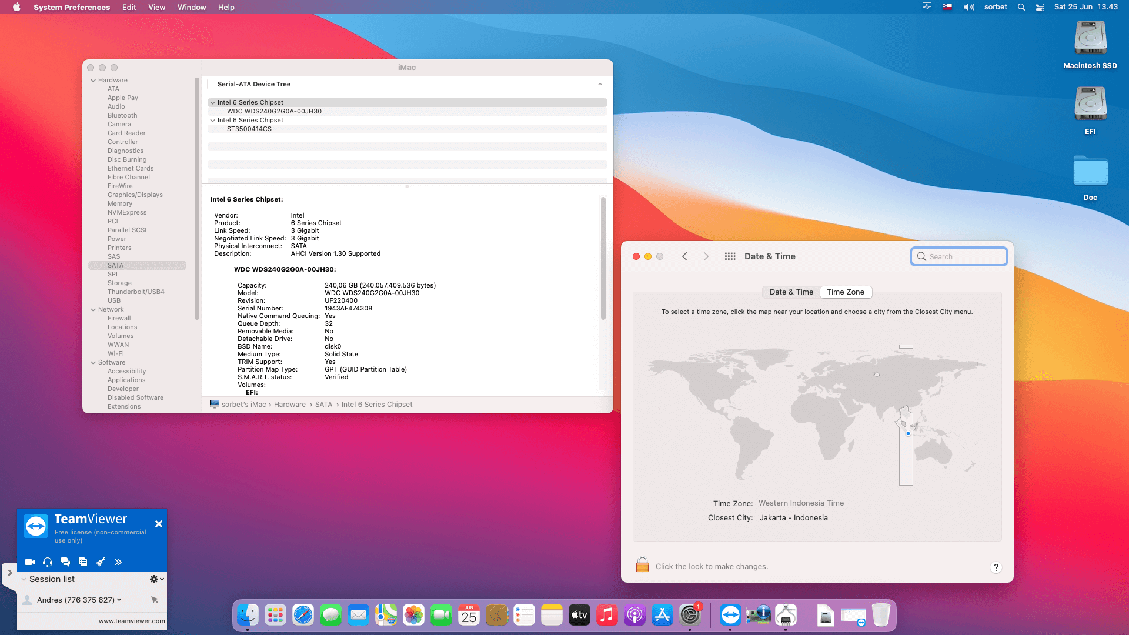Open TeamViewer audio headset option
The image size is (1129, 635).
pyautogui.click(x=48, y=562)
